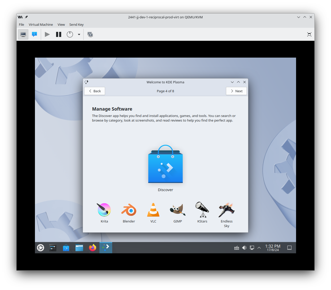Select the Welcome Center taskbar entry
Screen dimensions: 331x290
pos(106,248)
